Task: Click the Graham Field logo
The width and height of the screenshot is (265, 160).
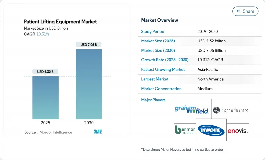Action: pos(191,110)
